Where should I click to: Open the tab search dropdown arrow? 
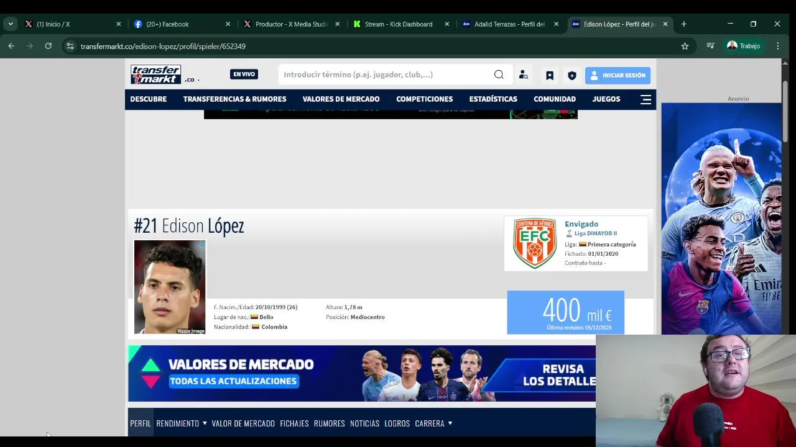(x=11, y=24)
